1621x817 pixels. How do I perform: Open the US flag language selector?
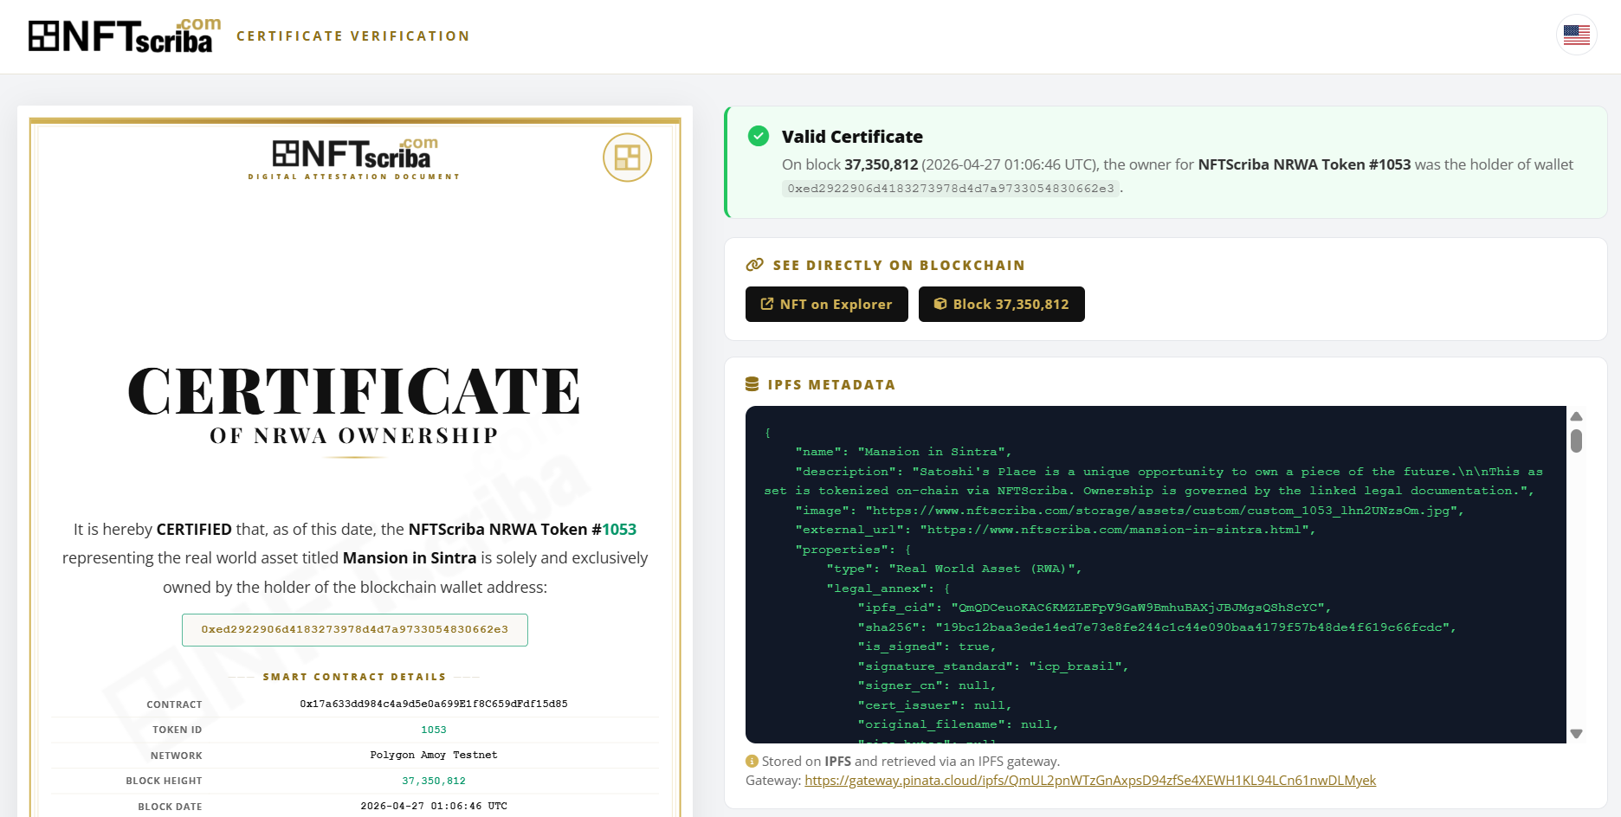tap(1576, 35)
